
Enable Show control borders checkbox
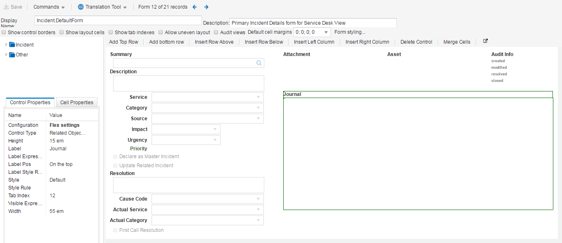[4, 32]
